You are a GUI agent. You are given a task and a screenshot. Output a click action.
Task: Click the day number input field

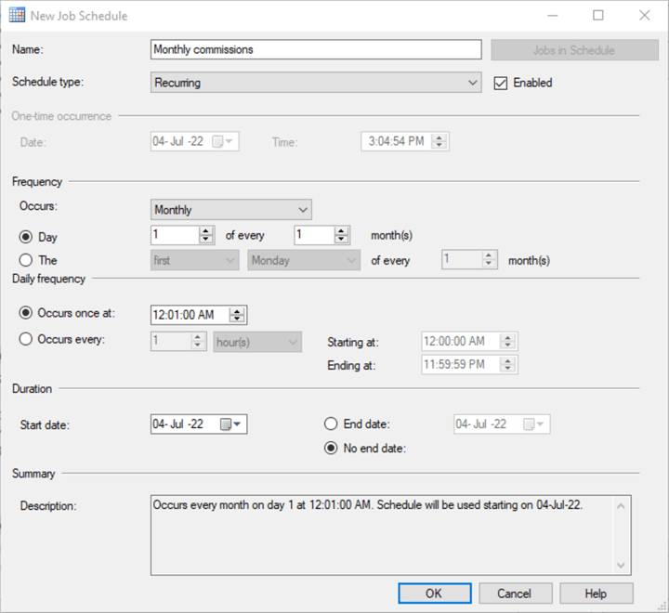pos(175,235)
